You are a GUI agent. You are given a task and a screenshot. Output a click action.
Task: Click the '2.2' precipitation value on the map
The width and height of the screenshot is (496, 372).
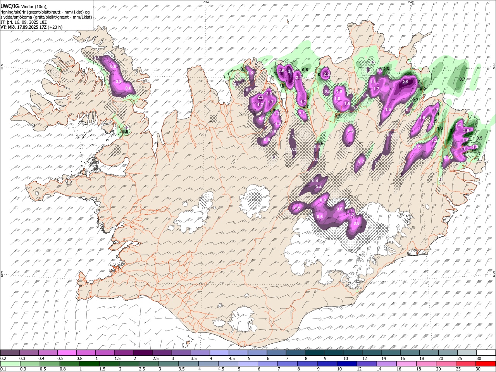tap(326, 74)
